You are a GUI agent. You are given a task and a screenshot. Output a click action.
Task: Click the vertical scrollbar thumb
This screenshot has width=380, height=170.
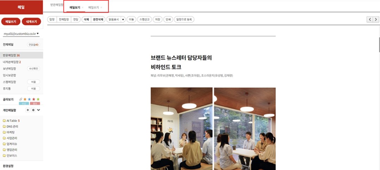click(379, 44)
